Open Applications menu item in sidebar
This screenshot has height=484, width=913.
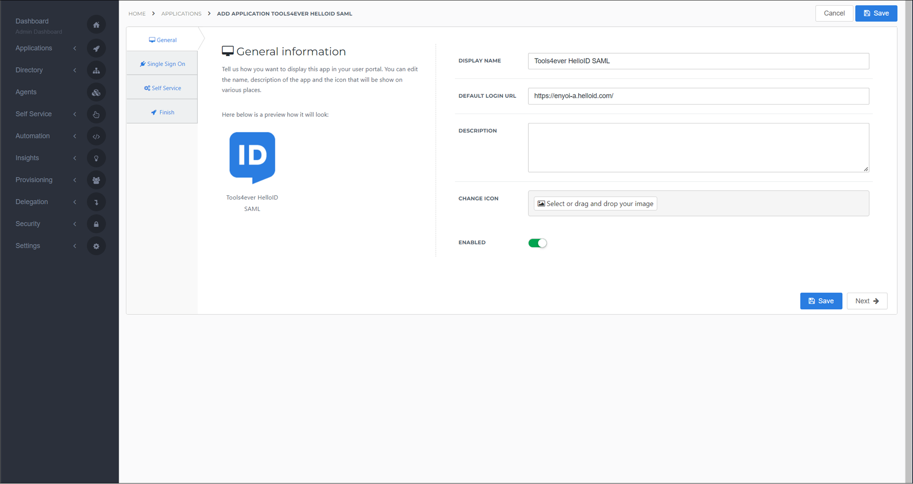[34, 48]
